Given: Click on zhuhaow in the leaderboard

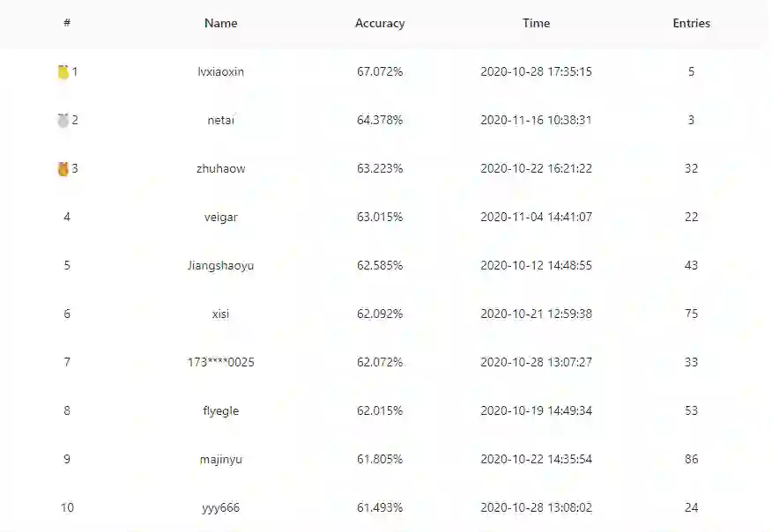Looking at the screenshot, I should point(220,169).
